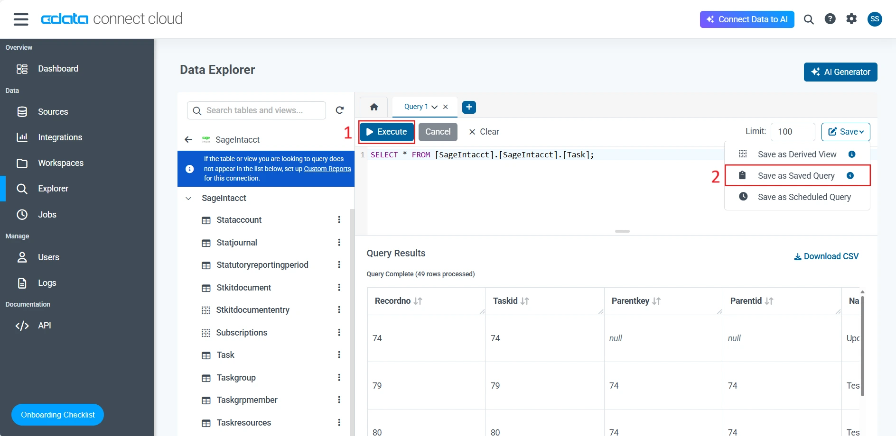896x436 pixels.
Task: Sort results by Parentkey column
Action: click(656, 301)
